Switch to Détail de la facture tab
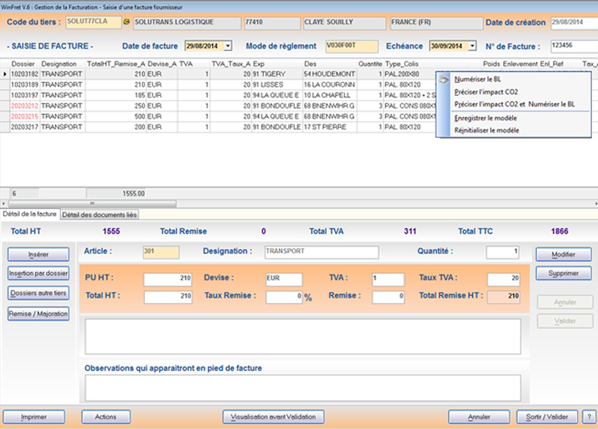 click(x=30, y=214)
